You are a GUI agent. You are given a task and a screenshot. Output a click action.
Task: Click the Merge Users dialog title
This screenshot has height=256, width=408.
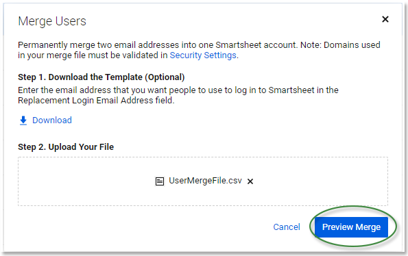click(x=52, y=21)
